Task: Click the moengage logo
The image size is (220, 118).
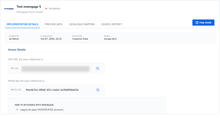Action: (x=9, y=9)
